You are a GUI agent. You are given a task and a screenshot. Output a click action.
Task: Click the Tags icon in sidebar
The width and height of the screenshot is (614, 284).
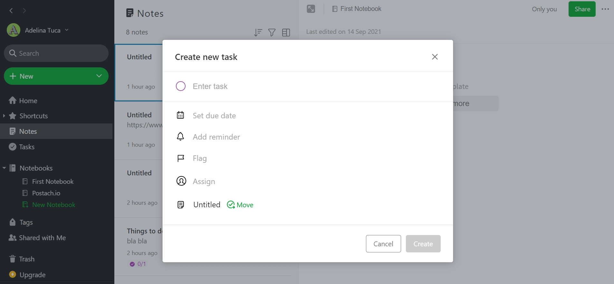pyautogui.click(x=13, y=222)
